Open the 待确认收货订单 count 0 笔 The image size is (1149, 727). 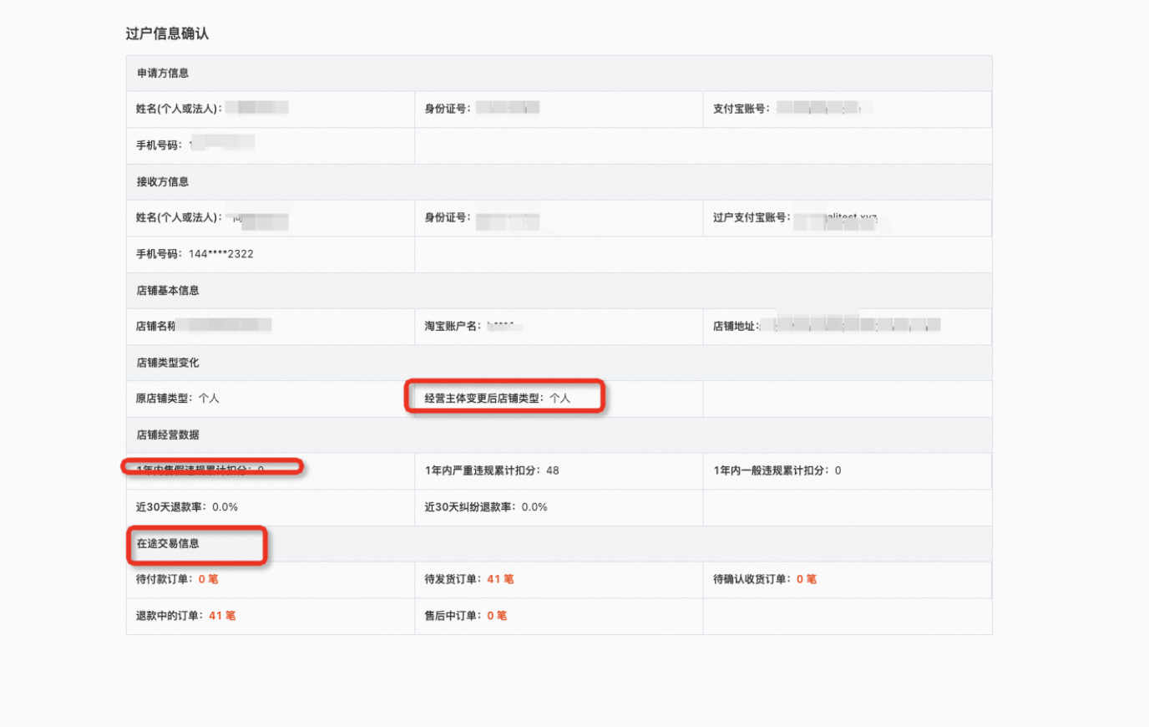[x=807, y=579]
